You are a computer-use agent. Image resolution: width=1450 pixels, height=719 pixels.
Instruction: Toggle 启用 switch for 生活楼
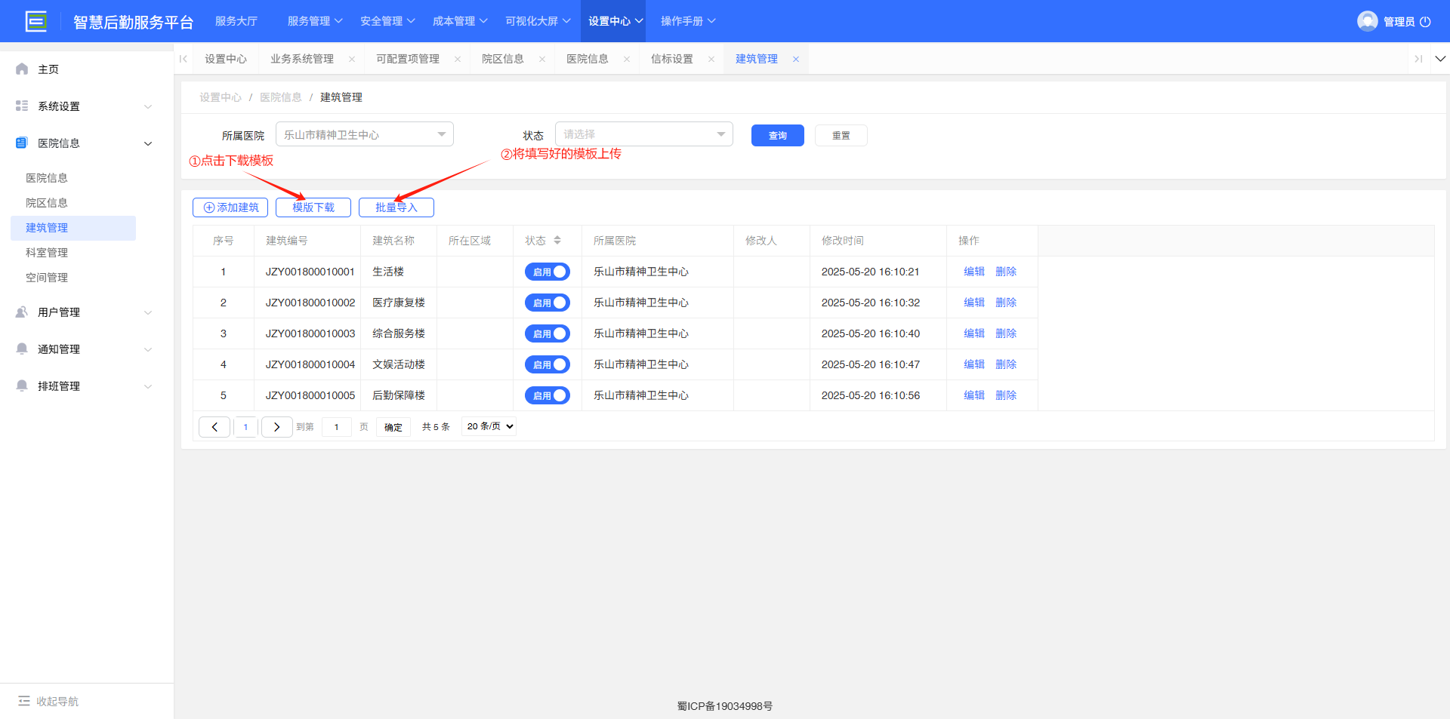pyautogui.click(x=548, y=272)
